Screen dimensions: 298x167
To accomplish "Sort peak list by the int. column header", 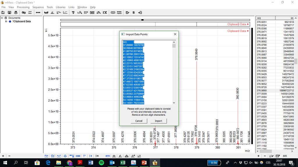I will point(285,18).
